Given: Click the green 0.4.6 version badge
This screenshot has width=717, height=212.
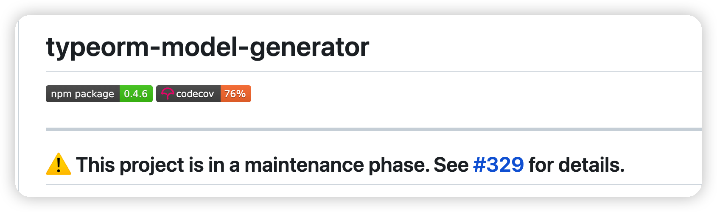Looking at the screenshot, I should (136, 94).
